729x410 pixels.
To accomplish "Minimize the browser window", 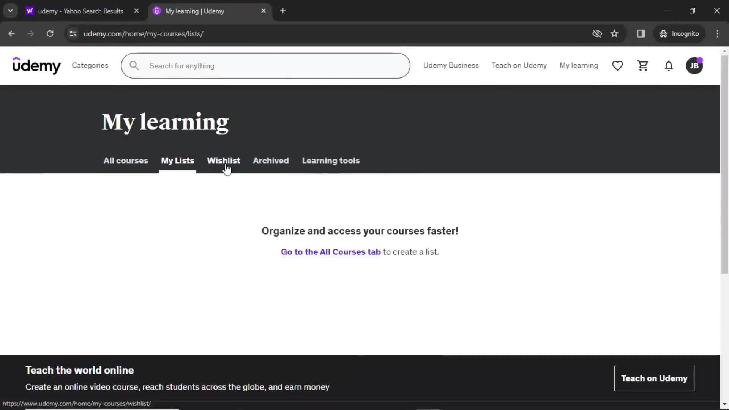I will pyautogui.click(x=667, y=11).
